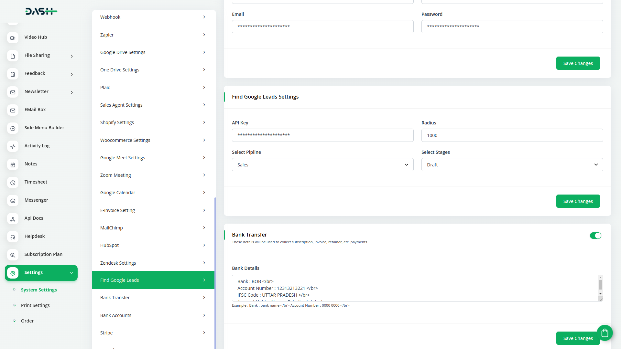Click the Activity Log pulse icon
Screen dimensions: 621x349
click(13, 146)
